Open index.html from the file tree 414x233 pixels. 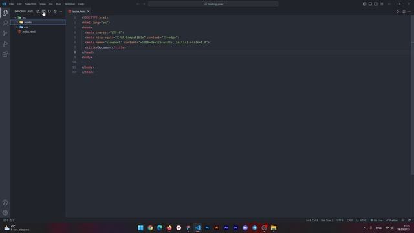[x=28, y=32]
